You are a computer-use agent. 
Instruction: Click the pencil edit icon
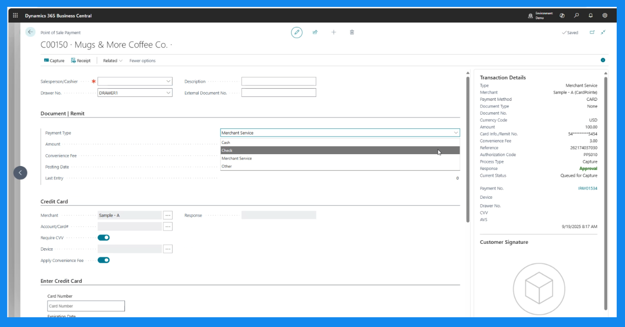coord(297,32)
